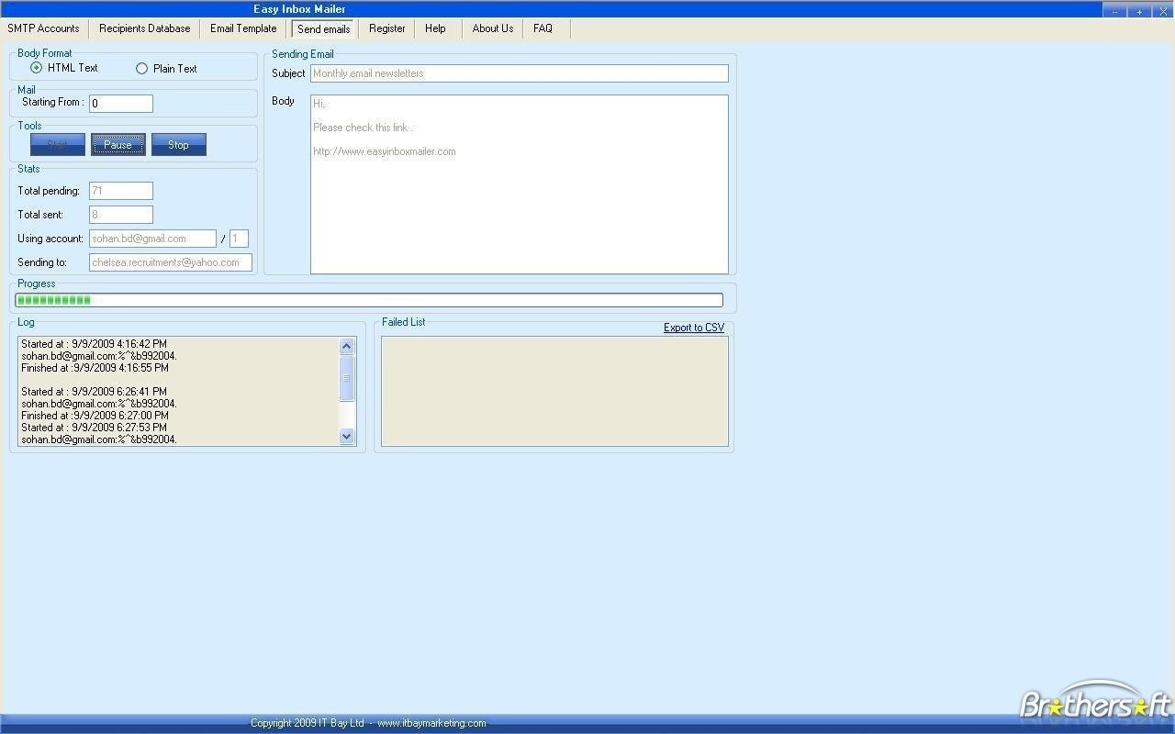Click inside the email Body text area
The image size is (1175, 734).
pyautogui.click(x=520, y=184)
